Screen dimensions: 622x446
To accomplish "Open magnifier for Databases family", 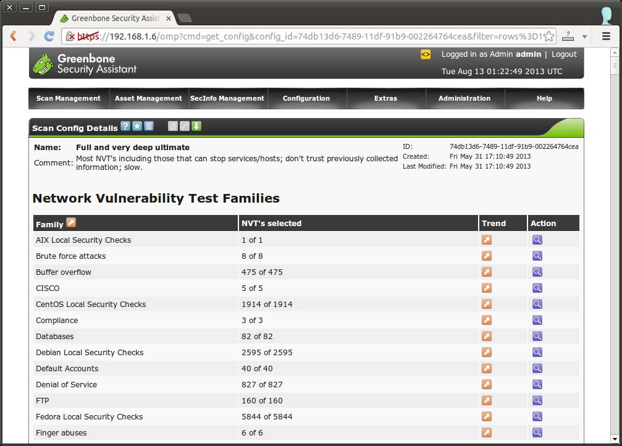I will 537,336.
